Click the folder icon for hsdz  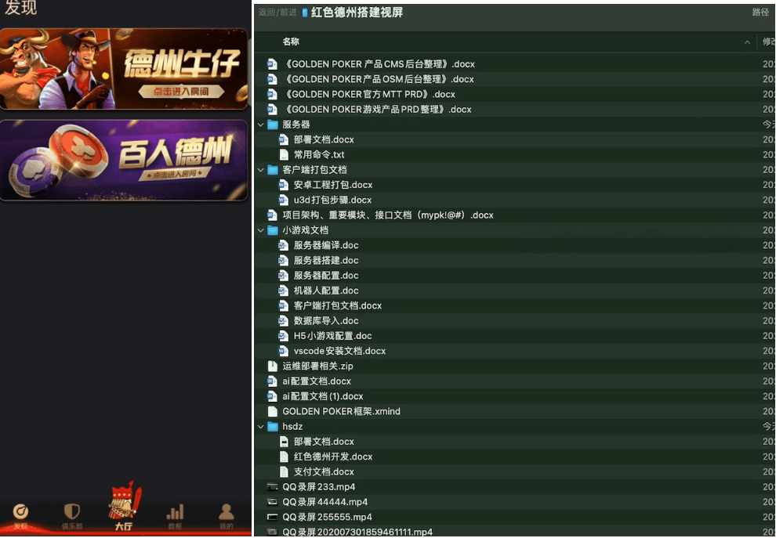[273, 427]
